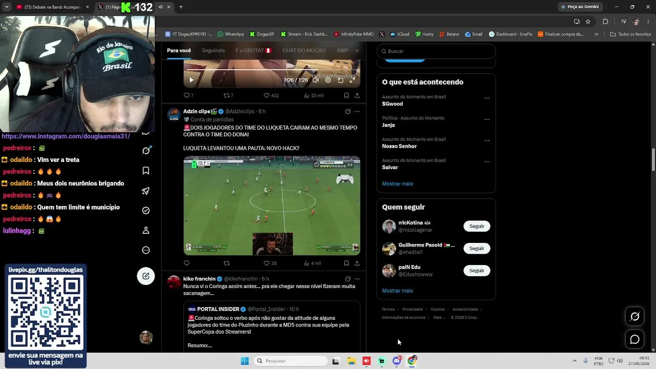Open video settings gear in top video
656x369 pixels.
(328, 80)
